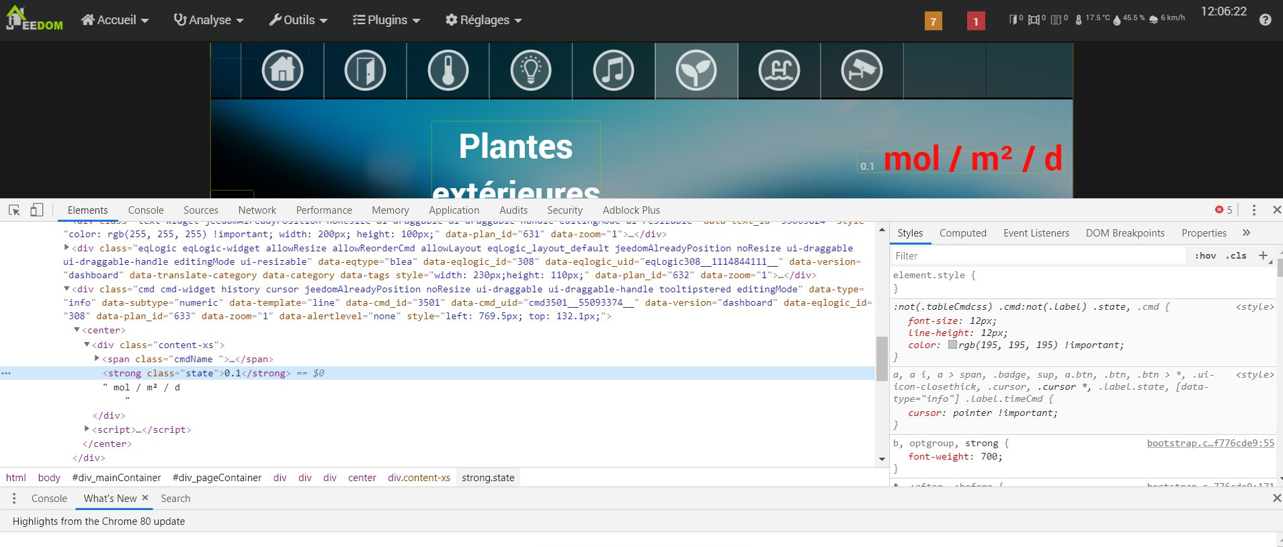Click the red 1 updates badge
The height and width of the screenshot is (547, 1283).
[976, 21]
